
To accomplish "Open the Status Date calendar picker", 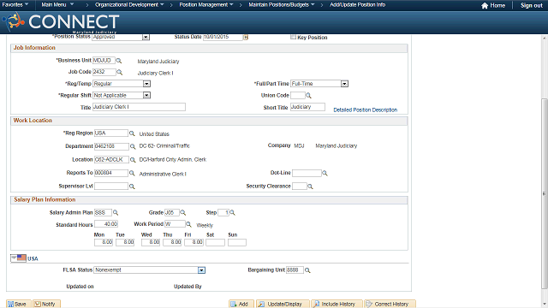I will (x=246, y=38).
